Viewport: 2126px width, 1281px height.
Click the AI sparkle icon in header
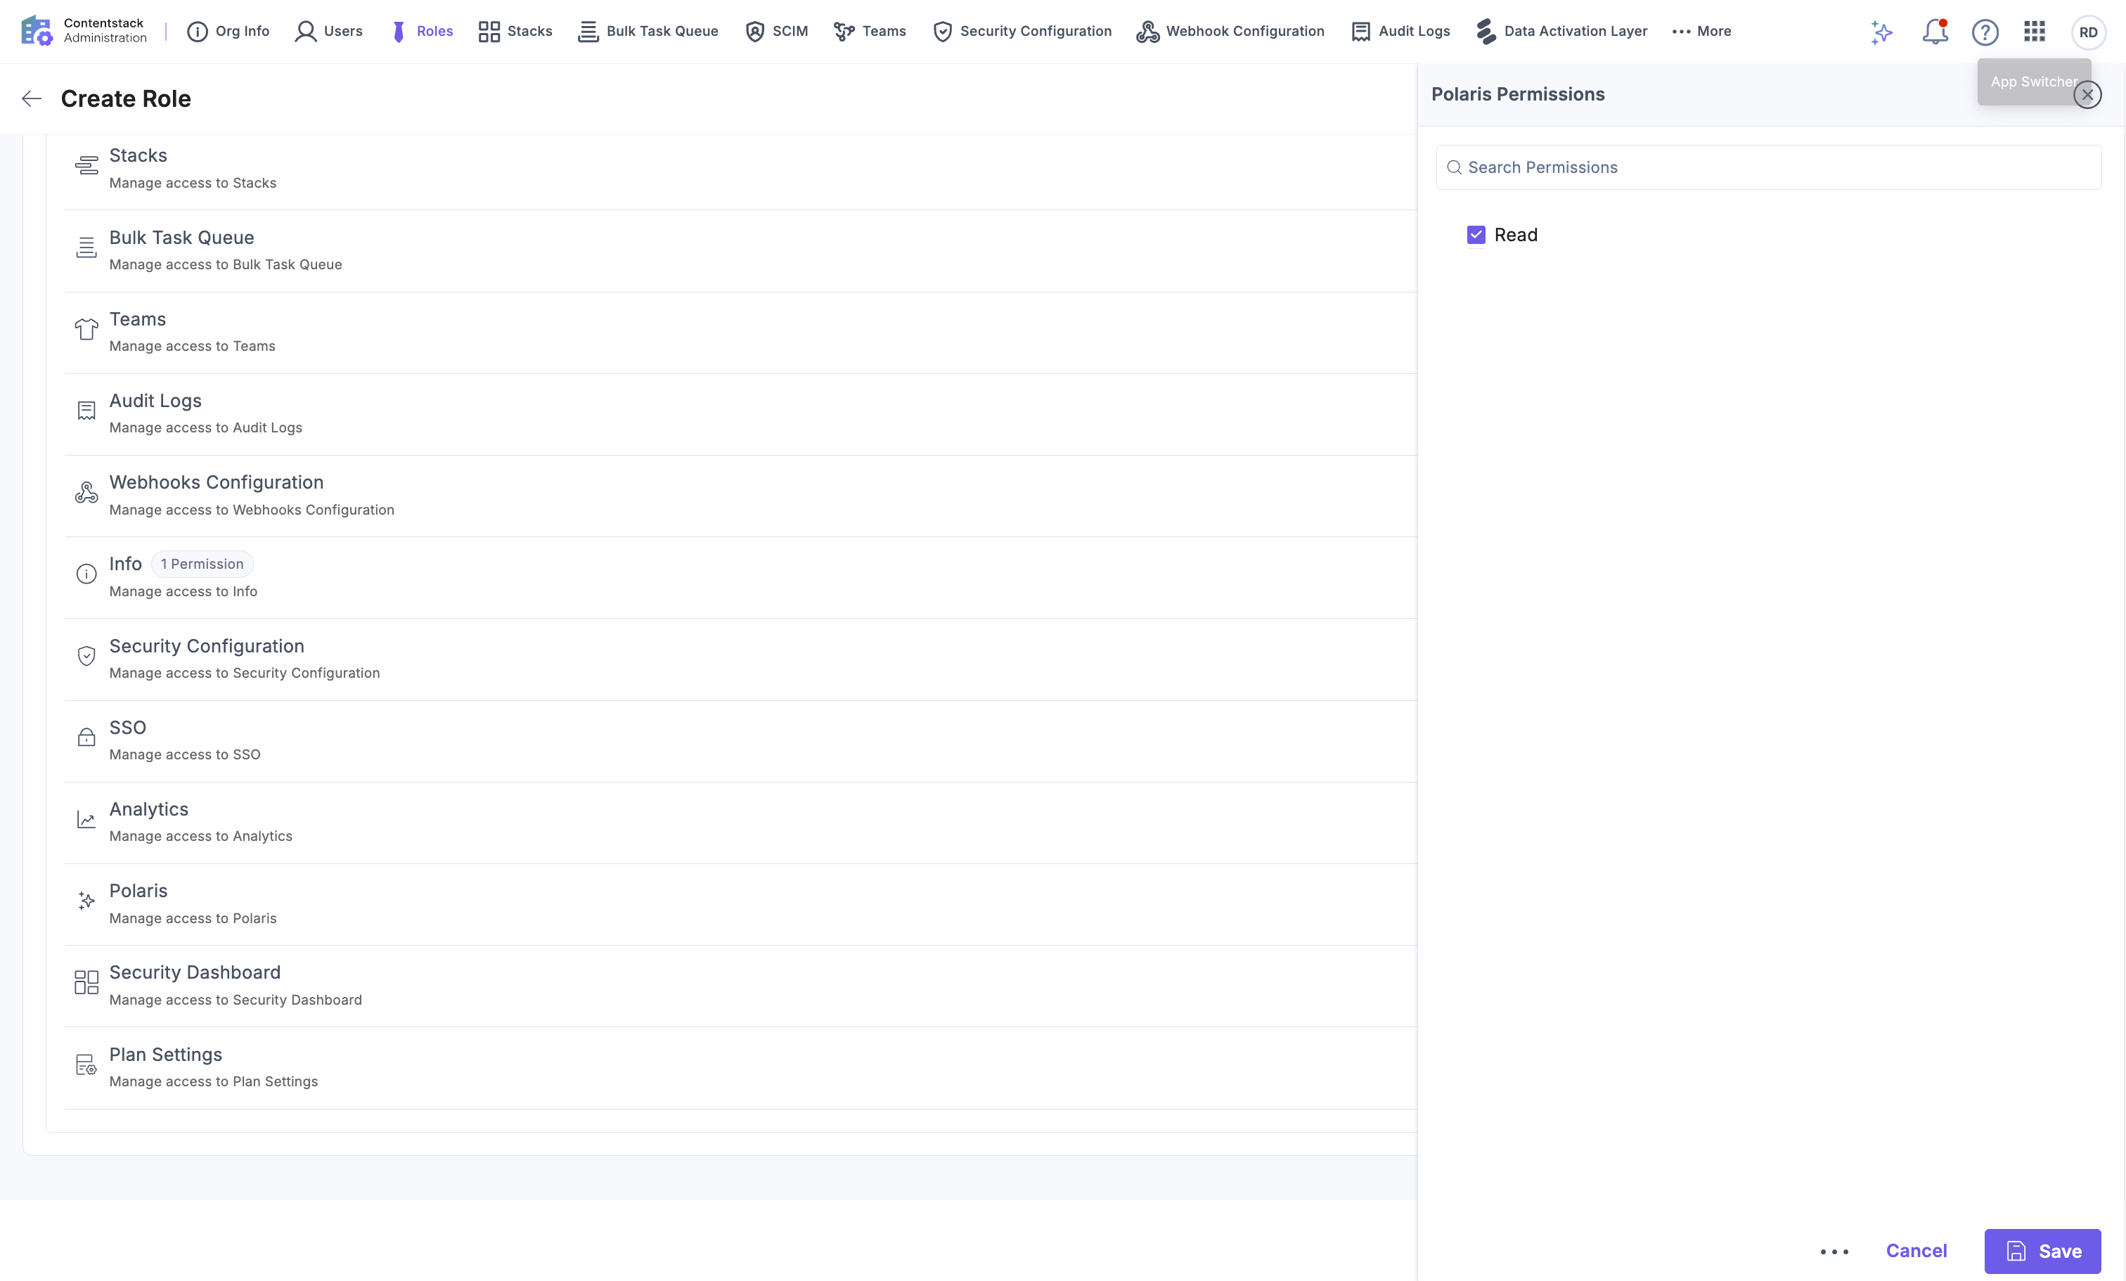pyautogui.click(x=1882, y=32)
